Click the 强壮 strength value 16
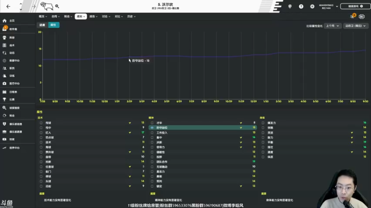 tap(365, 147)
